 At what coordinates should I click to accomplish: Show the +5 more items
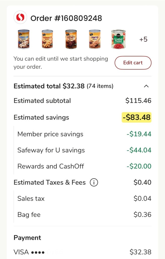click(x=143, y=39)
